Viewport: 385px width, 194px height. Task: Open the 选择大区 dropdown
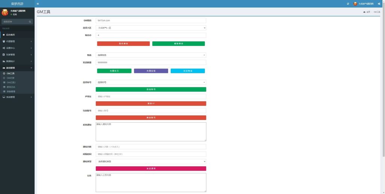(x=151, y=27)
